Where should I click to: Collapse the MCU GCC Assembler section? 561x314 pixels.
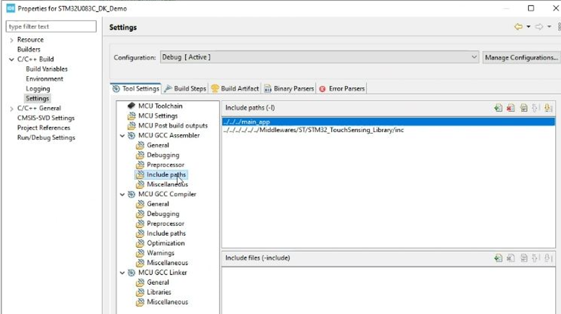tap(123, 135)
